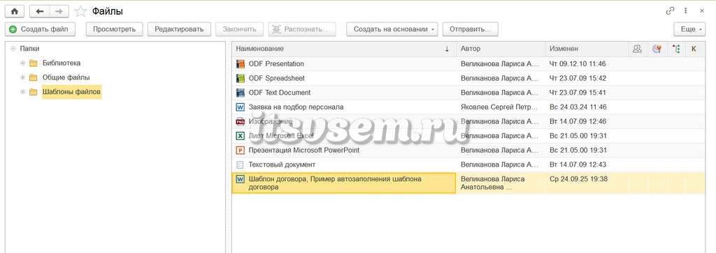Select the Шаблоны файлов folder in tree
The width and height of the screenshot is (716, 253).
72,93
